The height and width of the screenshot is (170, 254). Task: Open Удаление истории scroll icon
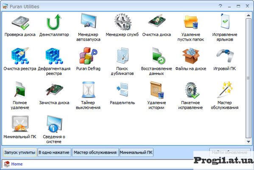157,90
